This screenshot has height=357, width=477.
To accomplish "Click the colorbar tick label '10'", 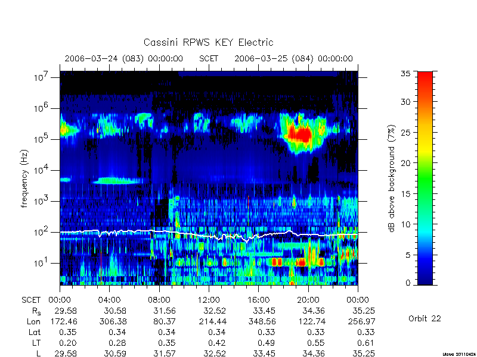I will tap(405, 224).
